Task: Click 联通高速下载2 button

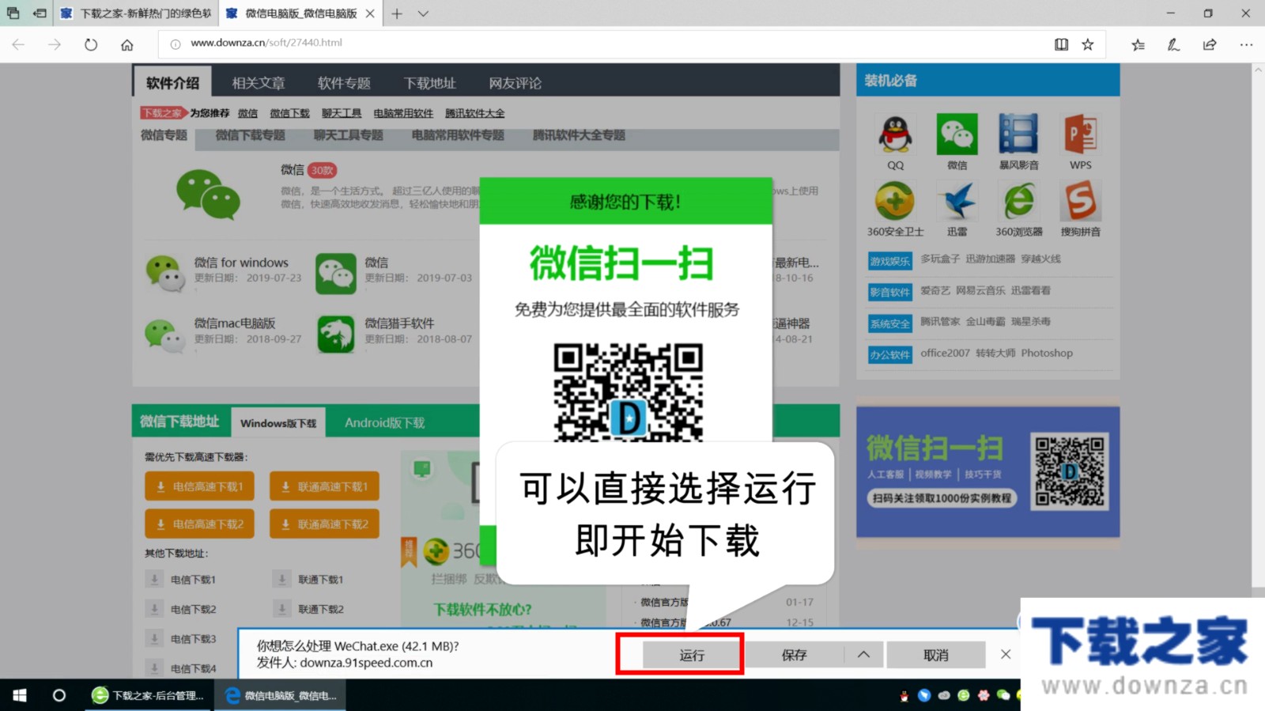Action: 324,524
